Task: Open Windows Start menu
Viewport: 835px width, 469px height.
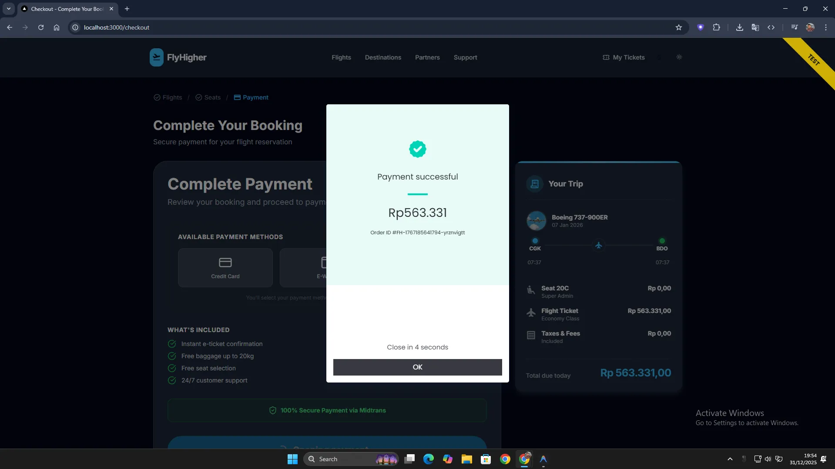Action: [292, 459]
